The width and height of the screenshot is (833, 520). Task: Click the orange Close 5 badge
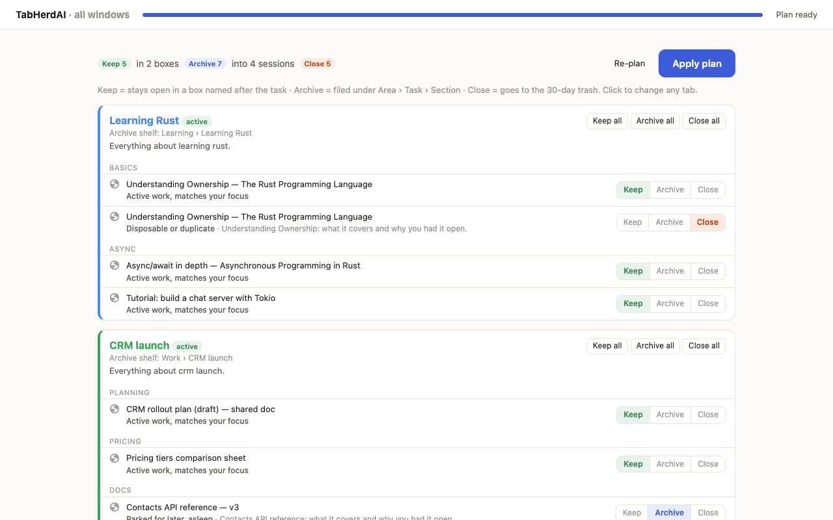(318, 64)
